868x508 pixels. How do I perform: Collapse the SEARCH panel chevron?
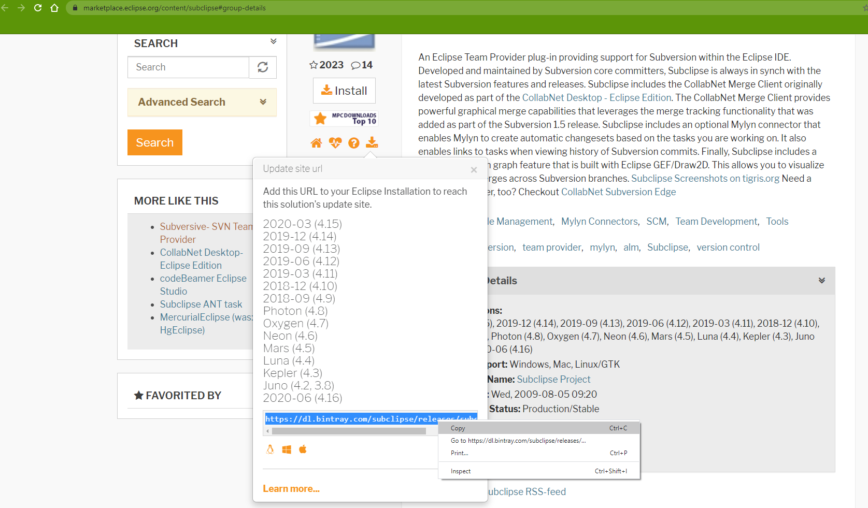click(x=274, y=41)
